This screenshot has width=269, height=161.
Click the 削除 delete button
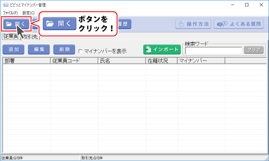(x=64, y=50)
